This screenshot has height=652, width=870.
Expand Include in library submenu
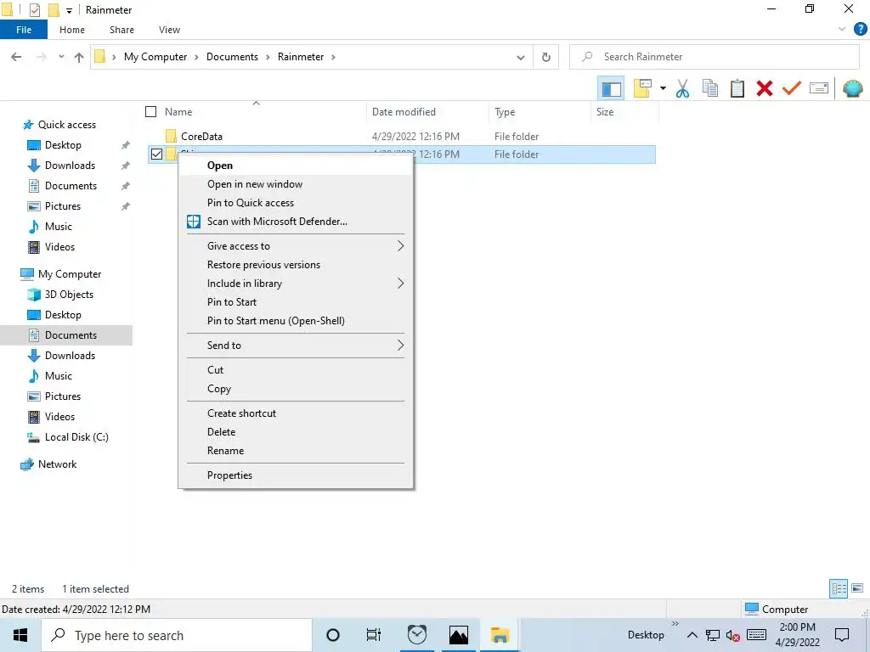click(x=296, y=284)
